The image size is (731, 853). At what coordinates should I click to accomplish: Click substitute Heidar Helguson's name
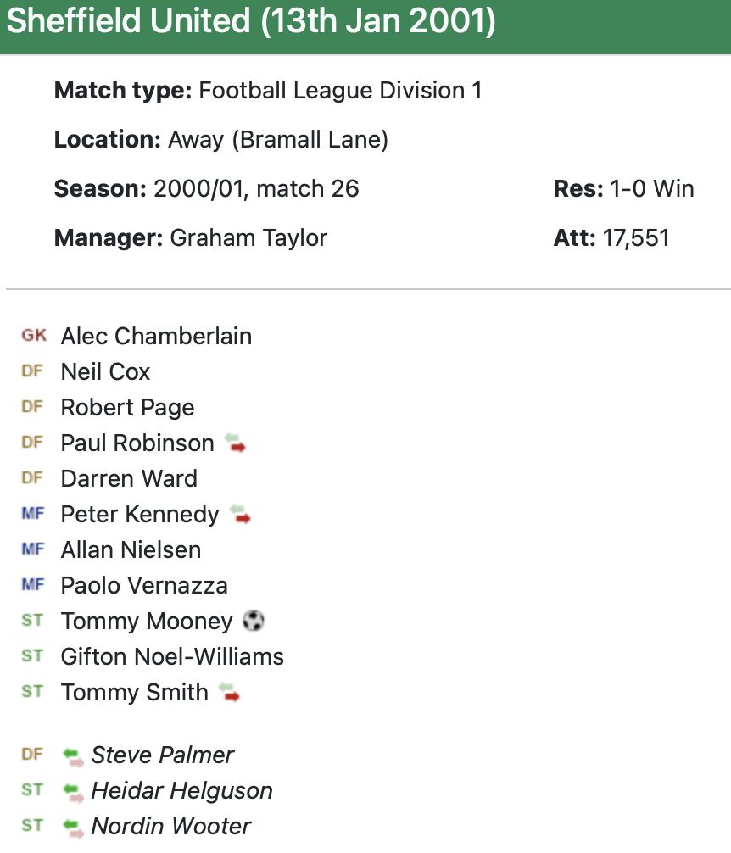[x=181, y=790]
